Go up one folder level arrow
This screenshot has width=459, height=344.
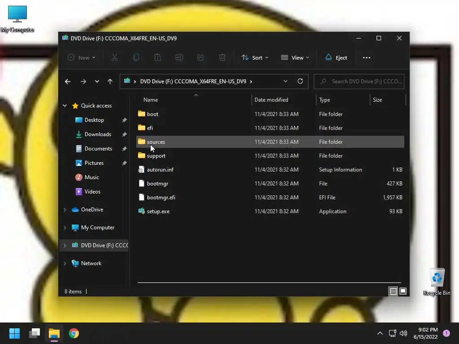(110, 82)
